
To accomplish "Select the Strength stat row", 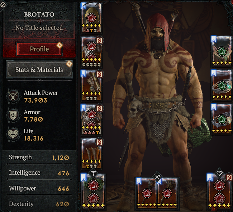I will pyautogui.click(x=39, y=157).
